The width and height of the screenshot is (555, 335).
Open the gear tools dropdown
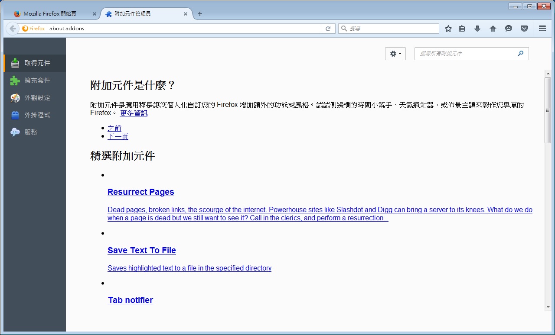click(x=395, y=54)
